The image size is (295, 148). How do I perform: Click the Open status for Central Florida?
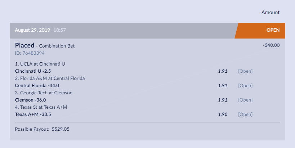245,85
